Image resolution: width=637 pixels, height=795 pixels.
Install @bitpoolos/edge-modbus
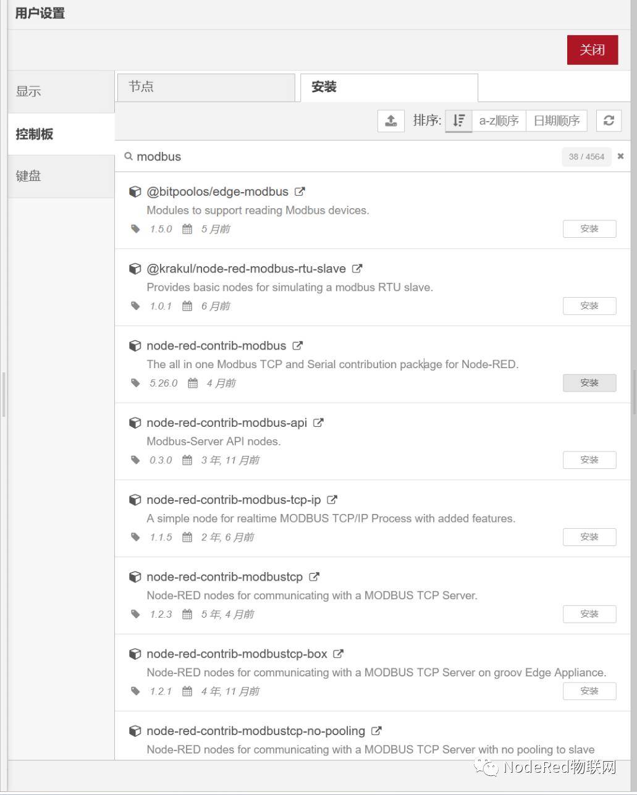click(x=589, y=229)
